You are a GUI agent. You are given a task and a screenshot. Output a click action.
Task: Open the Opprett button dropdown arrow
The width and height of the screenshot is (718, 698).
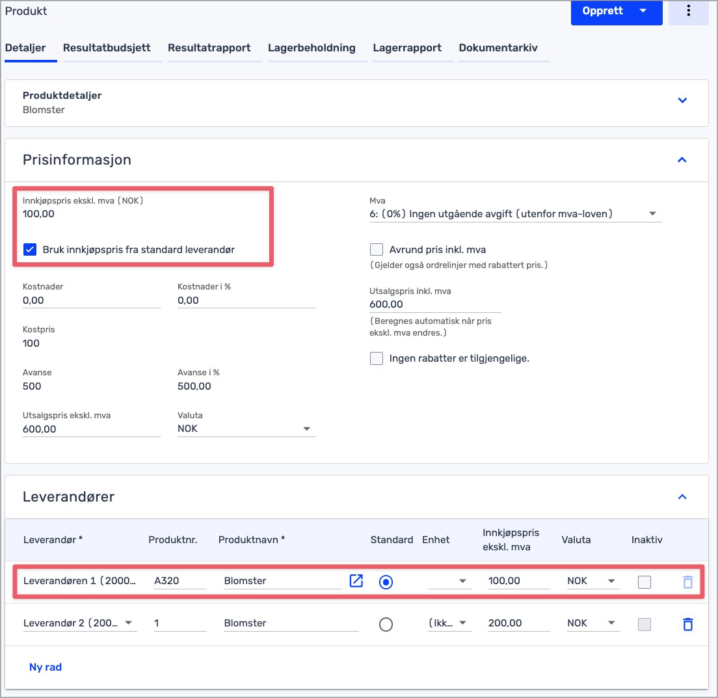click(643, 11)
